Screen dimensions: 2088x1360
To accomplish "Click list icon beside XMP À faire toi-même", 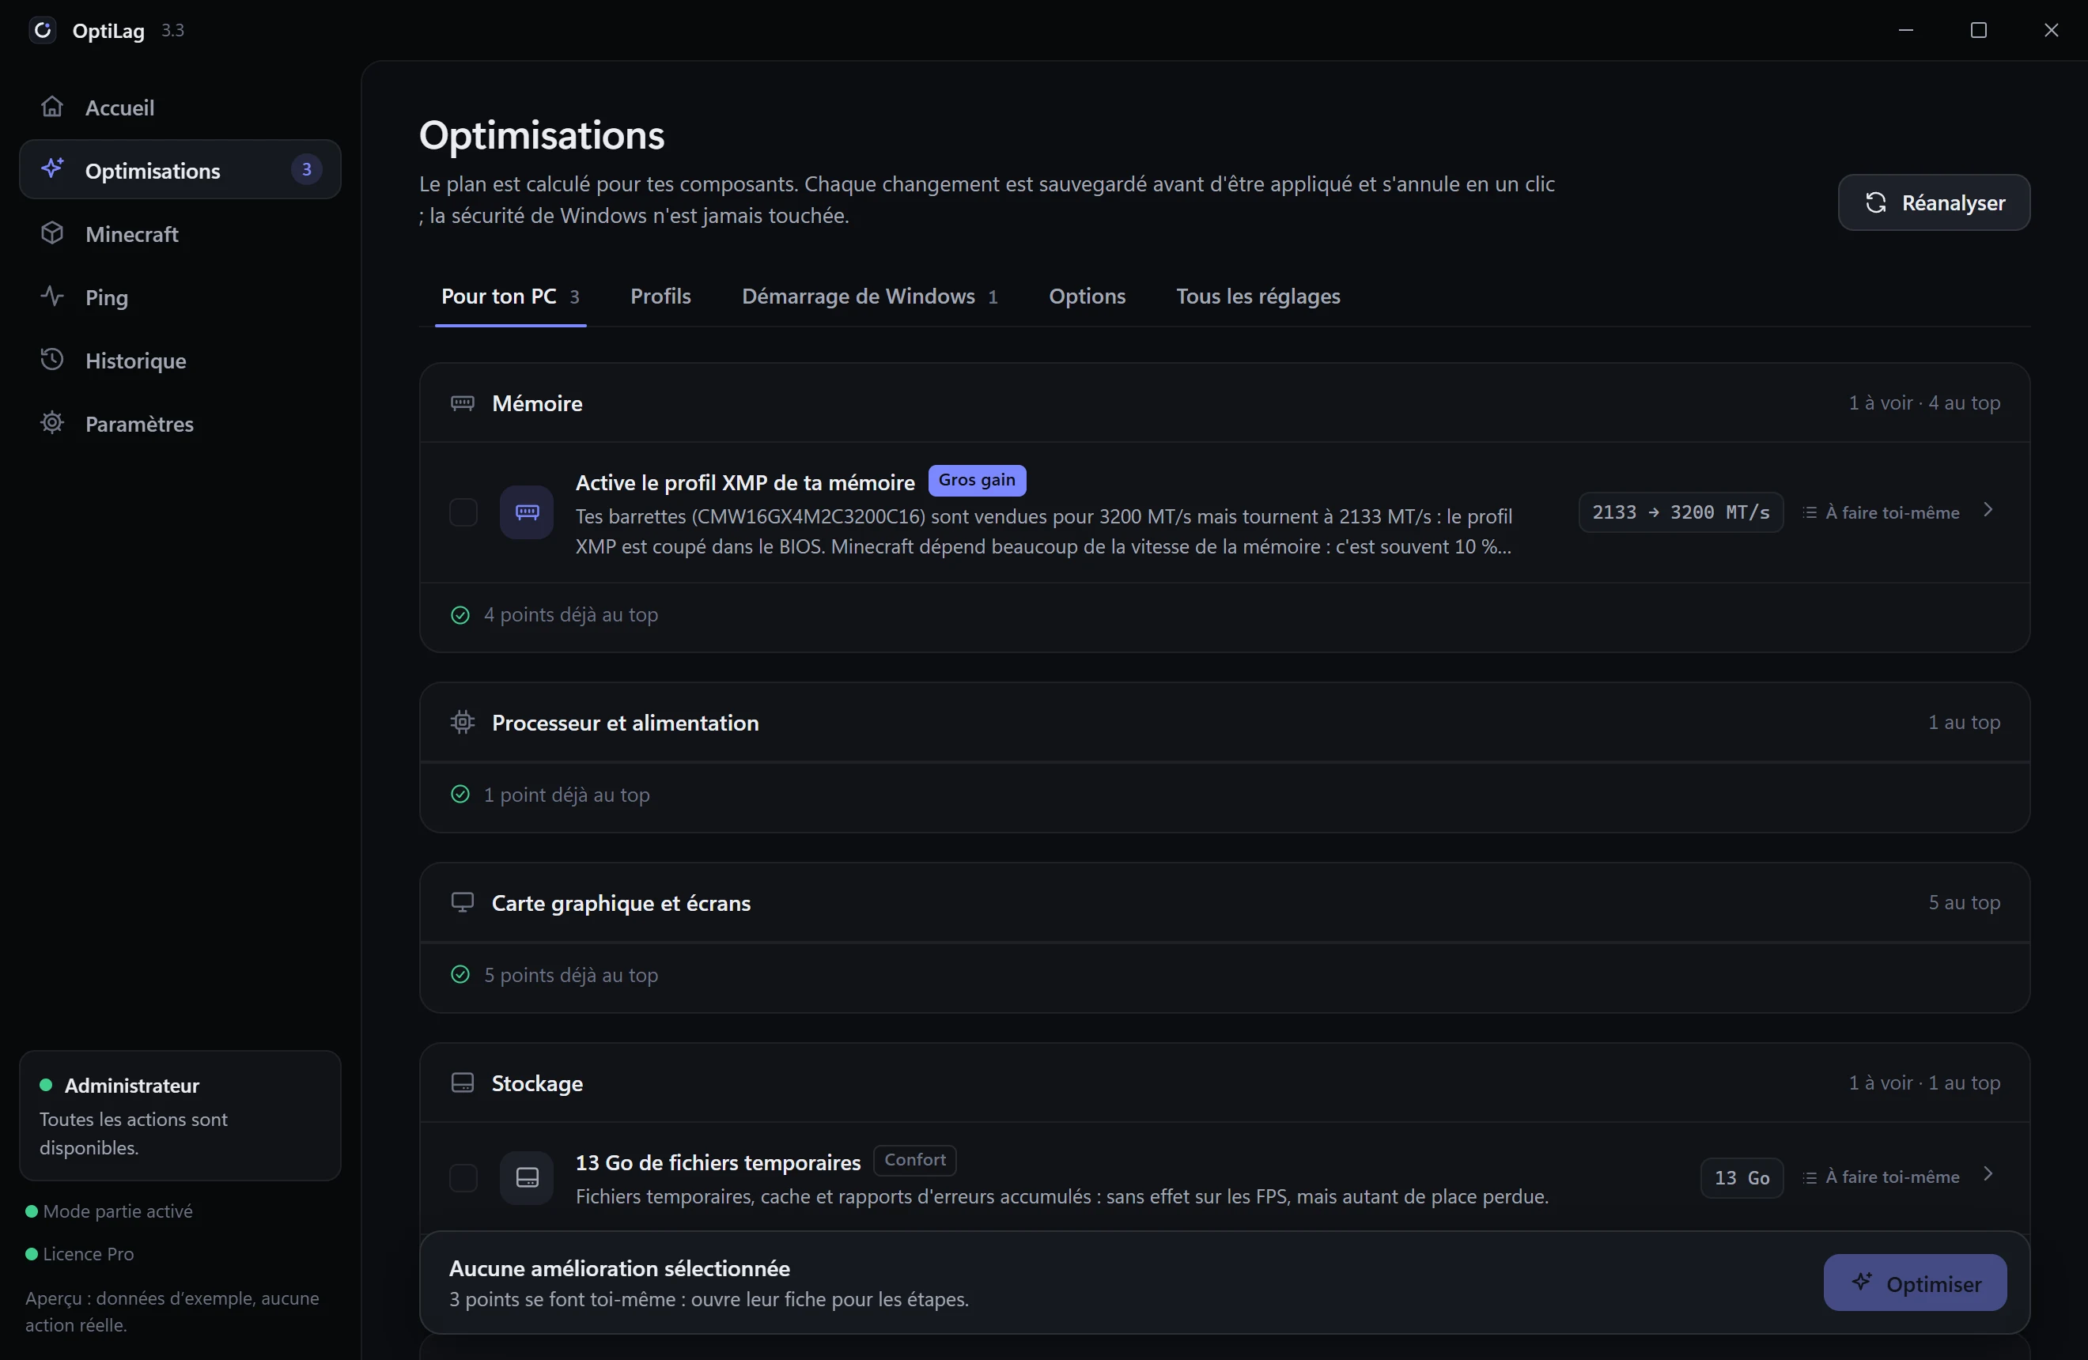I will (1810, 513).
